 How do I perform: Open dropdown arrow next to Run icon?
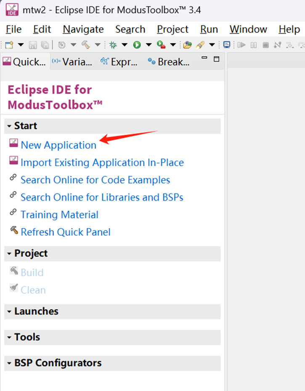point(148,45)
